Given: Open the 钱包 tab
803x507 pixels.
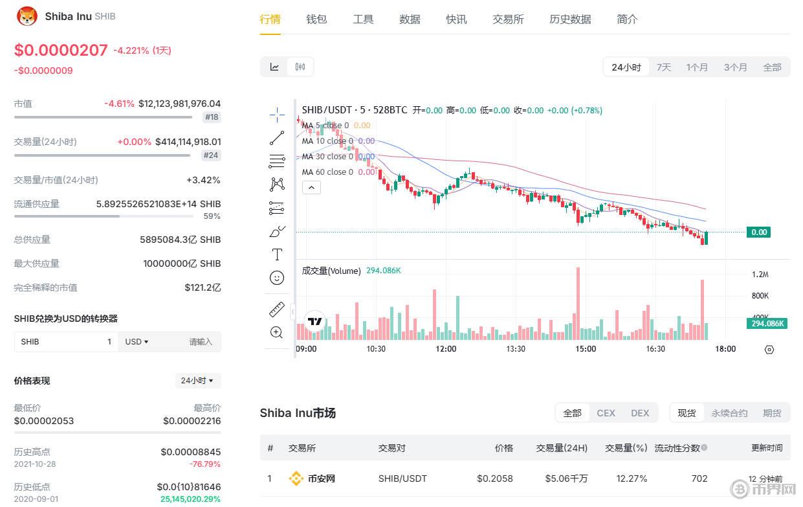Looking at the screenshot, I should 316,19.
